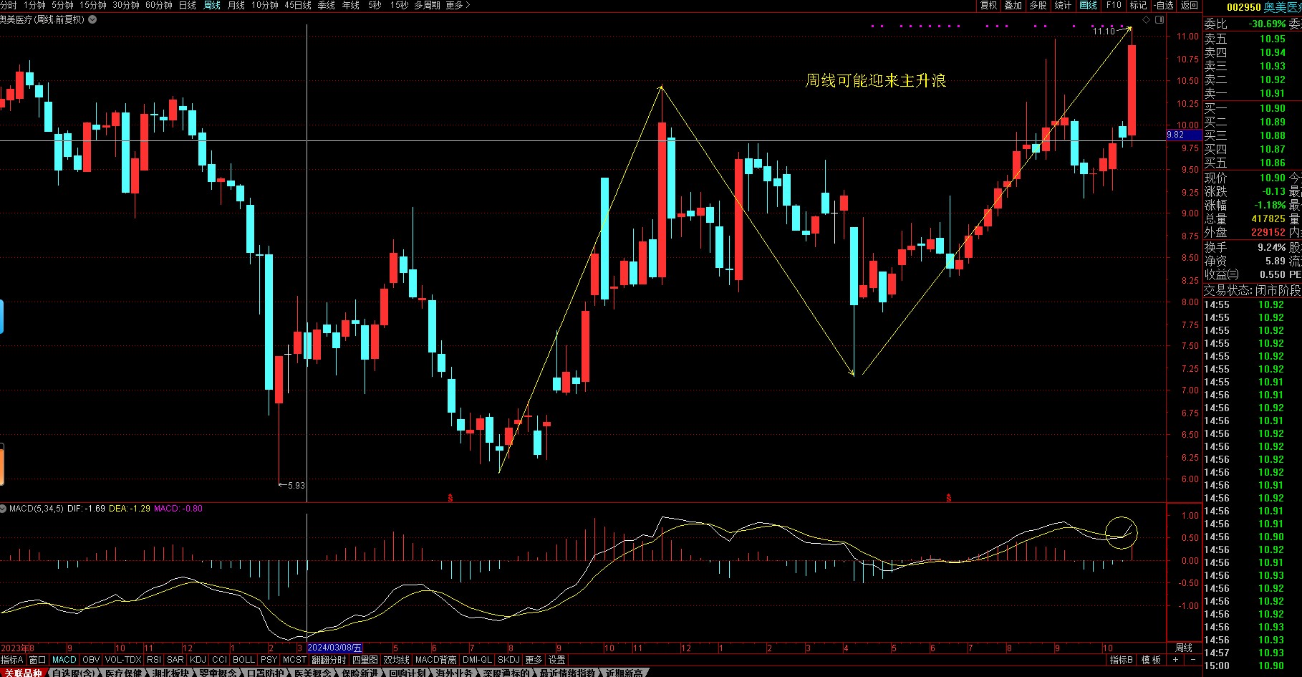1302x677 pixels.
Task: Open the 医疗保健 sector tab
Action: tap(124, 673)
